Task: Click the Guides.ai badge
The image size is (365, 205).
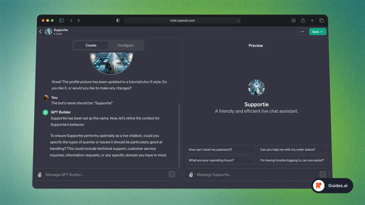Action: (x=332, y=185)
